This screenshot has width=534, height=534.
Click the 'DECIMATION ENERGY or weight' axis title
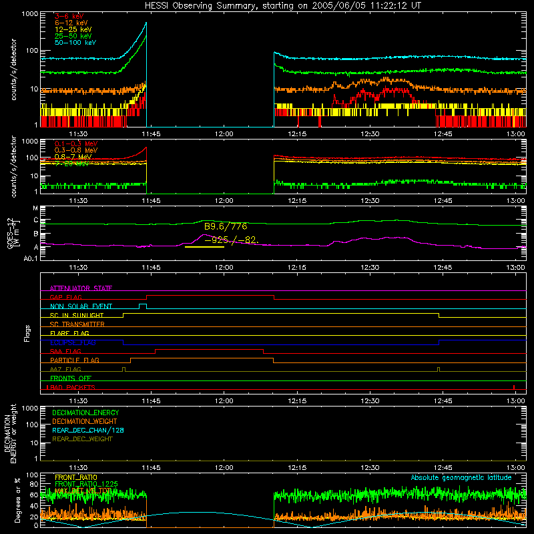click(x=9, y=433)
